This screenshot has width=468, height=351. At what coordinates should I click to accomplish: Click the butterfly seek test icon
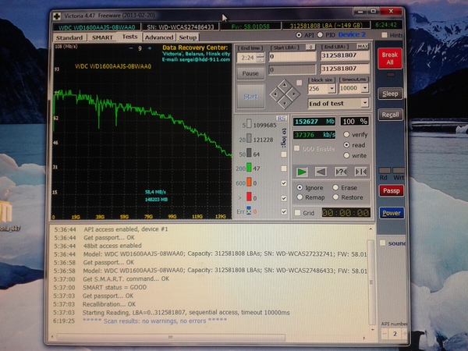click(360, 172)
